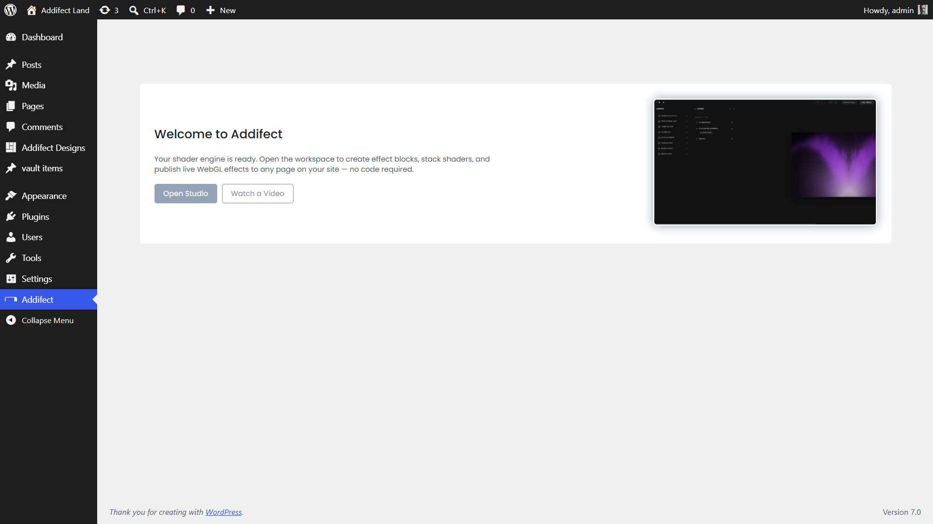Open the Settings menu

(49, 279)
